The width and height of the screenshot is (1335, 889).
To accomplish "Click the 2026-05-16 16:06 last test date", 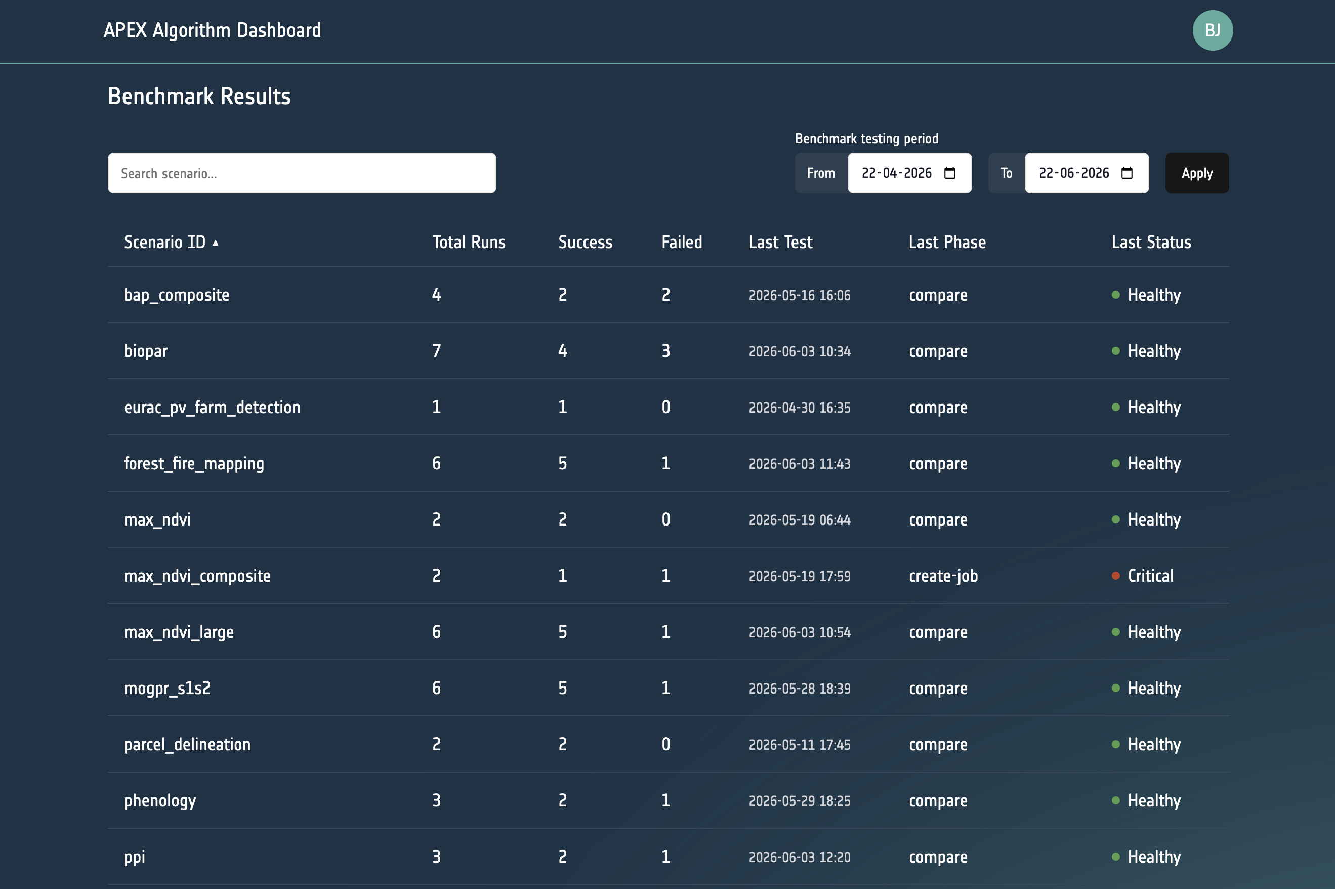I will pos(800,295).
